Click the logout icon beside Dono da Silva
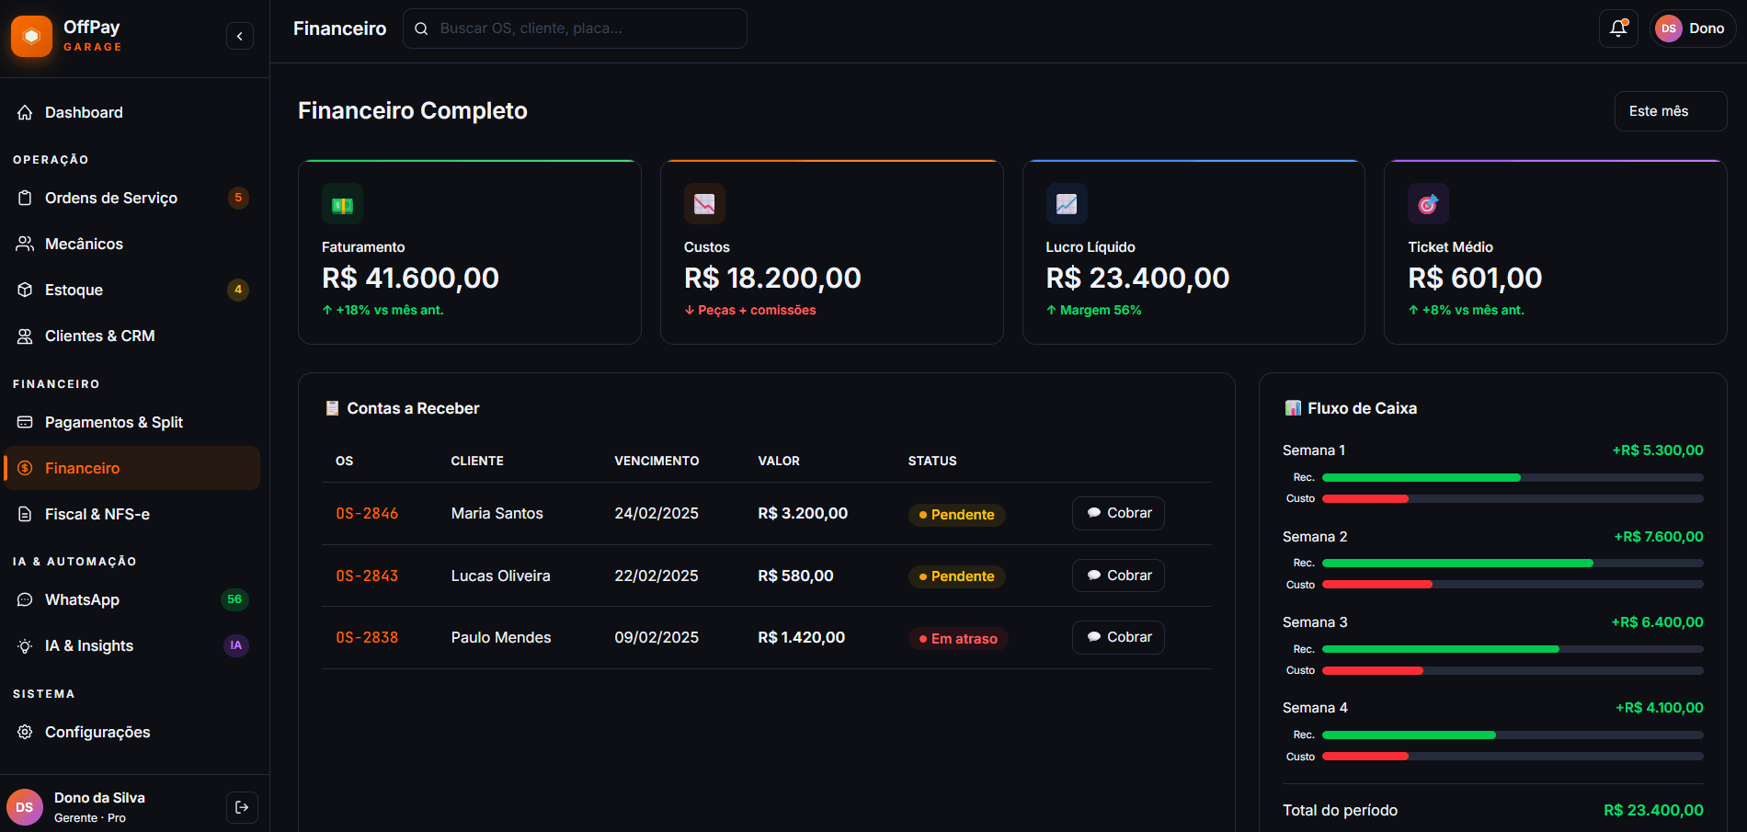 click(242, 807)
